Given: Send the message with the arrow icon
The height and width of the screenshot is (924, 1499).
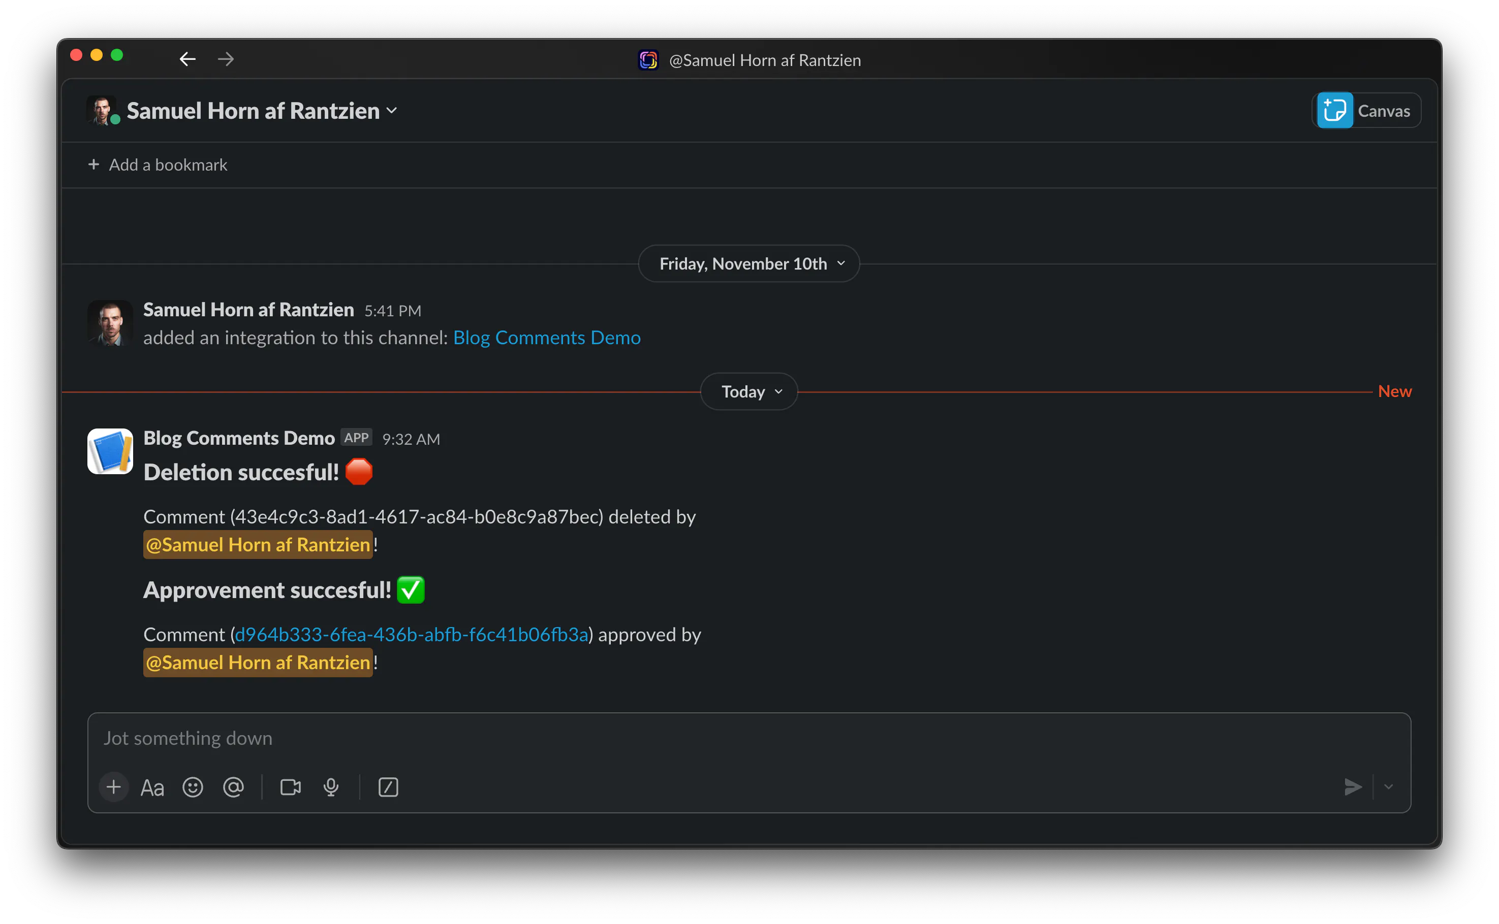Looking at the screenshot, I should pyautogui.click(x=1353, y=787).
